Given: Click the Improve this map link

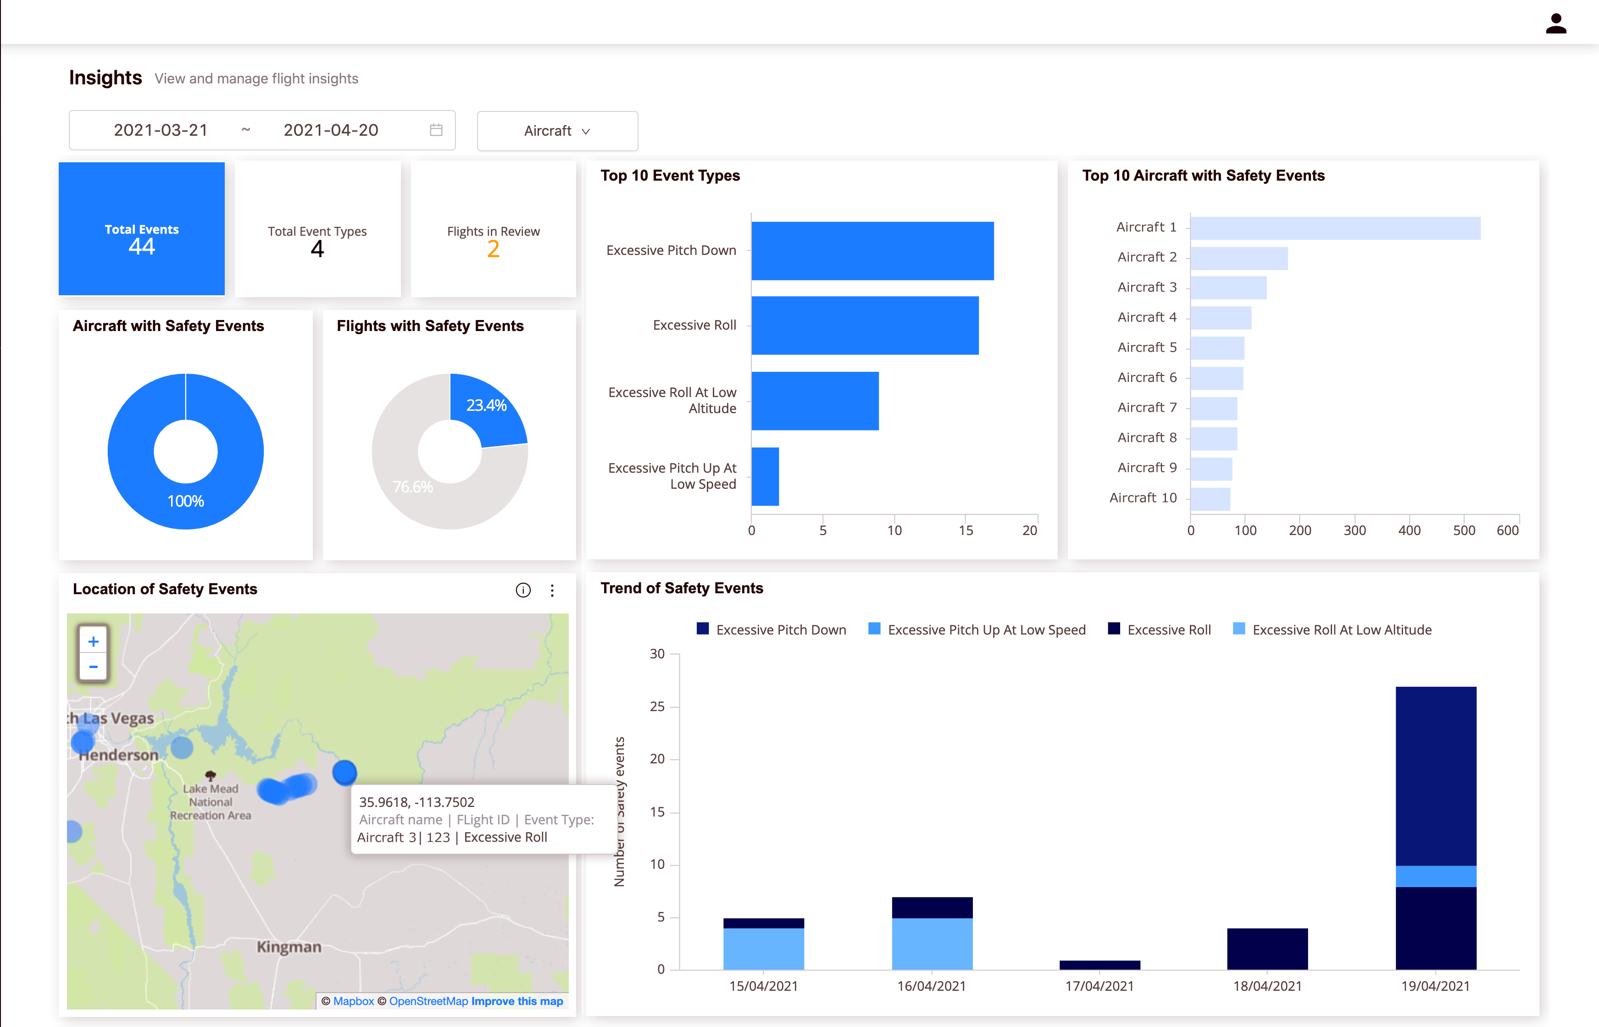Looking at the screenshot, I should point(517,1001).
